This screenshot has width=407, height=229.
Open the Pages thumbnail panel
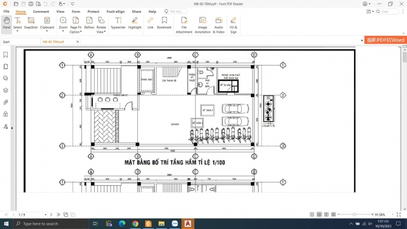[x=5, y=67]
